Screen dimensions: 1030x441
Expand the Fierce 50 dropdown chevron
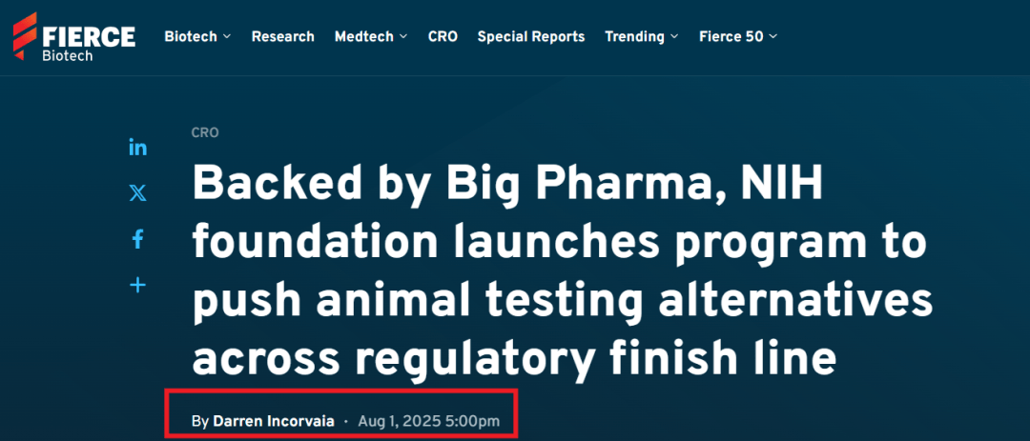pyautogui.click(x=772, y=37)
